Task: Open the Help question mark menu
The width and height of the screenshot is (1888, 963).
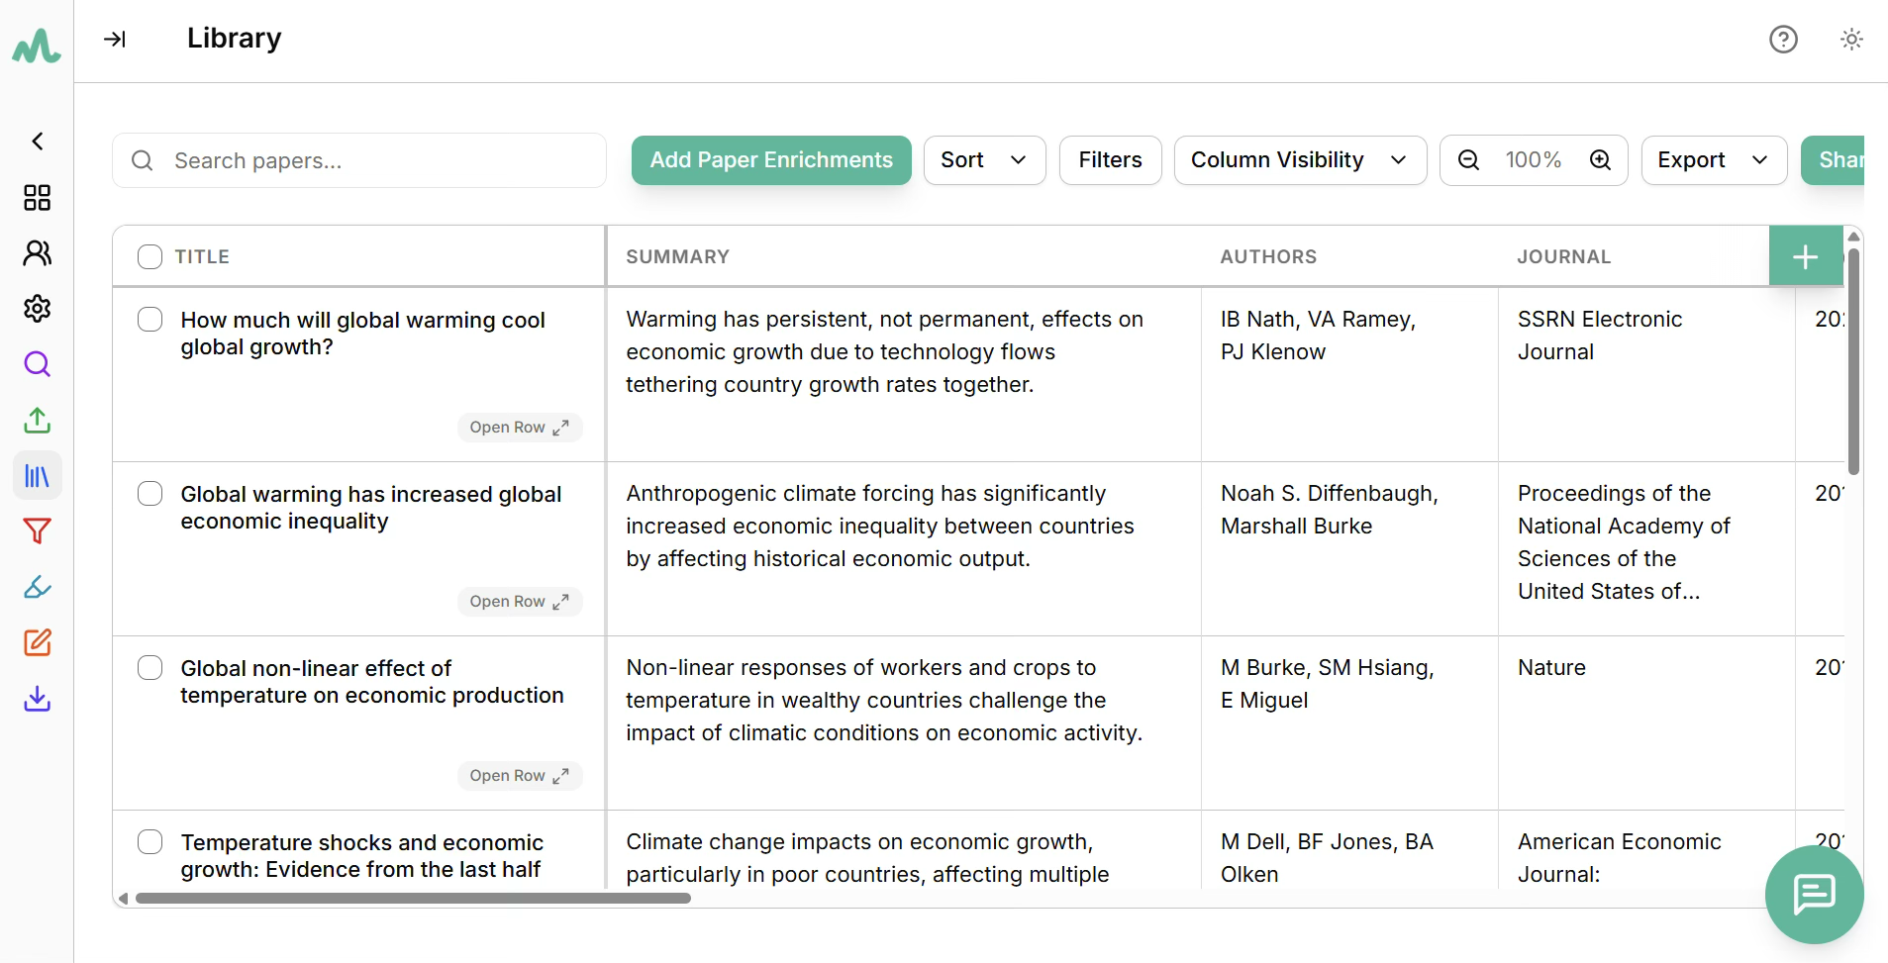Action: coord(1782,39)
